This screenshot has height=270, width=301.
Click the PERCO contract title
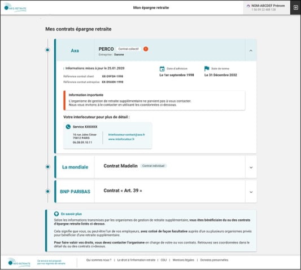click(106, 49)
